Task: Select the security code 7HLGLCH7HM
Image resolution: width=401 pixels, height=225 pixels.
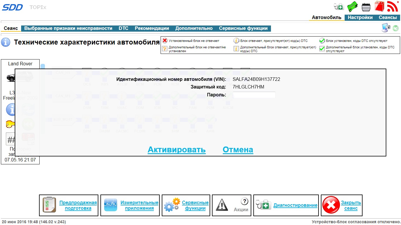Action: [x=248, y=87]
